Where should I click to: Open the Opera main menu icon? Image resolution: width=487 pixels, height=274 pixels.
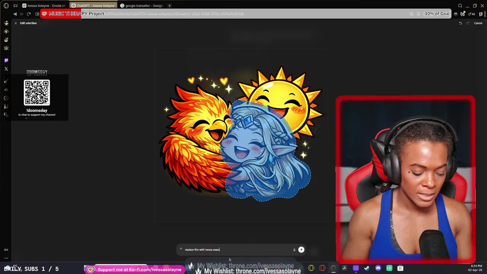(6, 6)
